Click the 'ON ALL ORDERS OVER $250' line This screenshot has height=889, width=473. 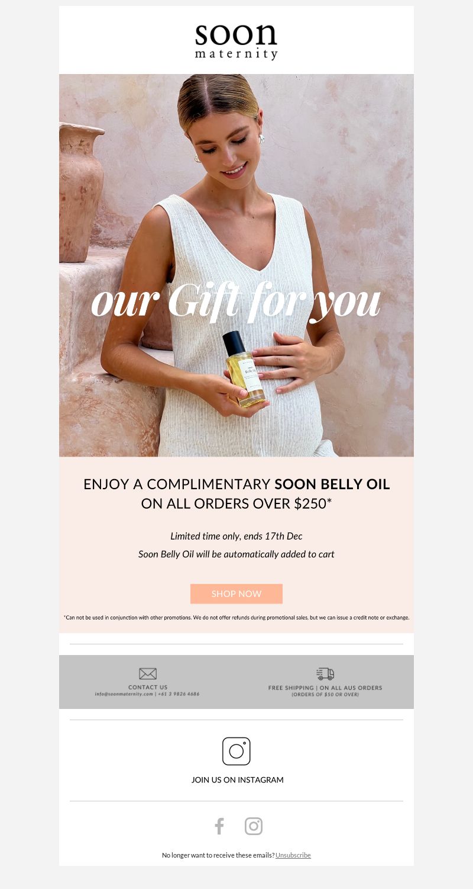coord(237,504)
